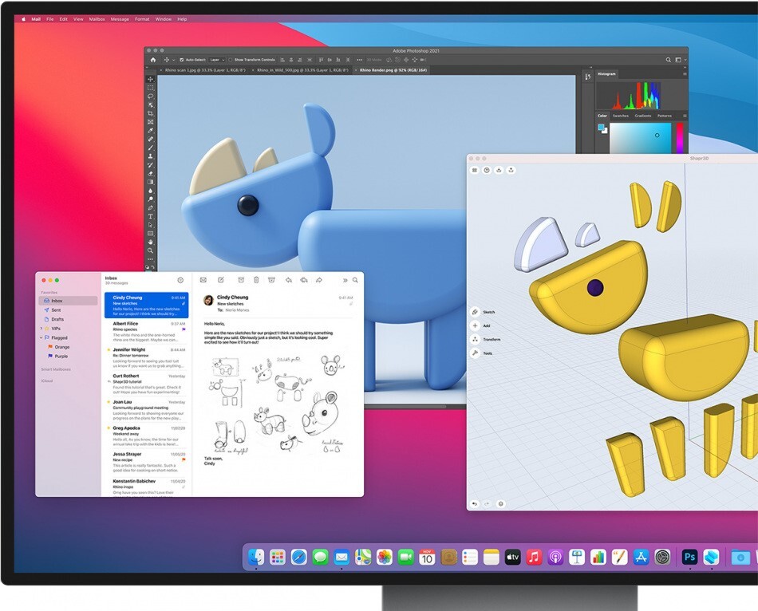Open the Auto-Select Layer dropdown
The width and height of the screenshot is (758, 611).
click(215, 60)
